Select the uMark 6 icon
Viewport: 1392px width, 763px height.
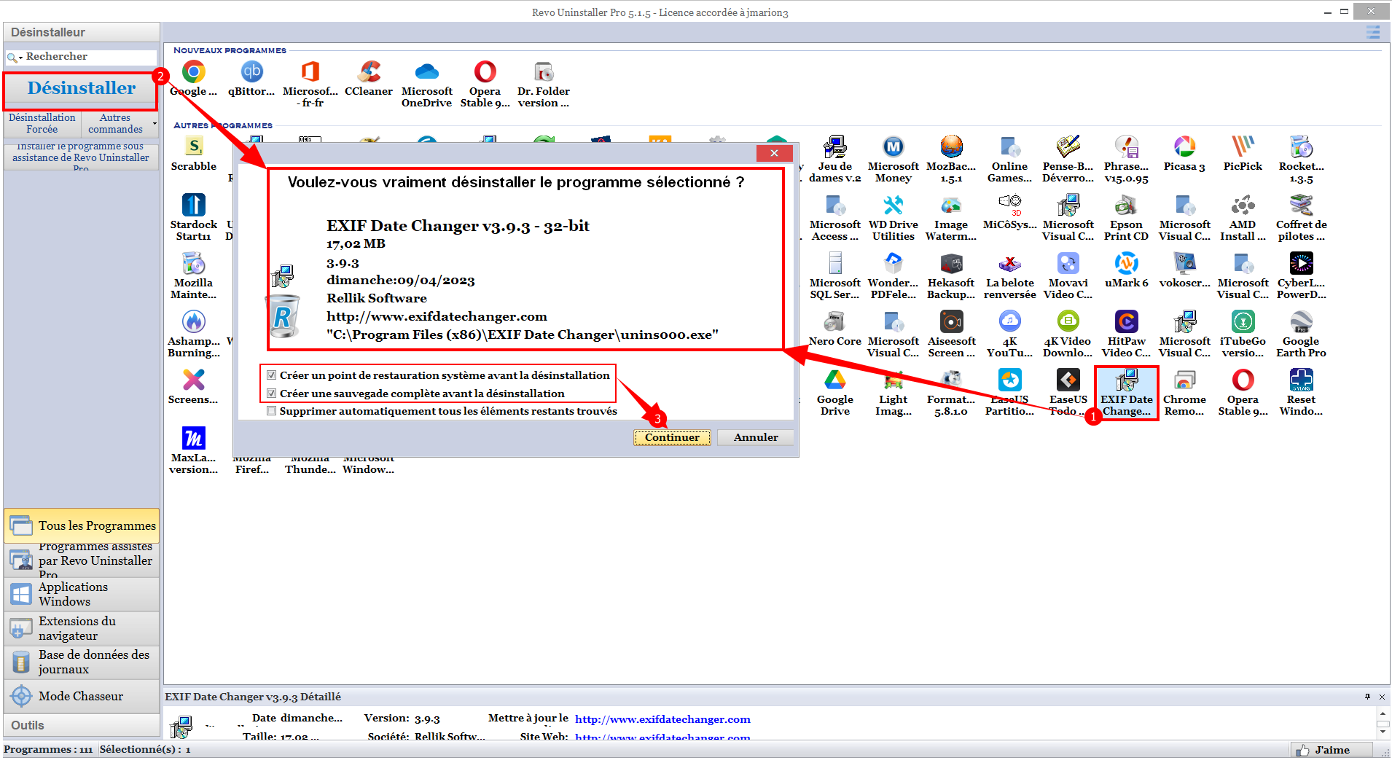1127,264
